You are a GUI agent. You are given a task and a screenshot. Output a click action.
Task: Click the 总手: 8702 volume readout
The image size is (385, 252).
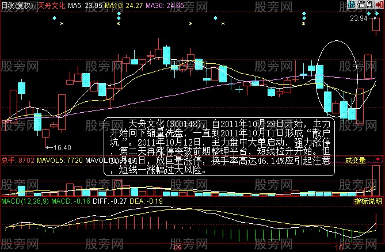pos(18,161)
